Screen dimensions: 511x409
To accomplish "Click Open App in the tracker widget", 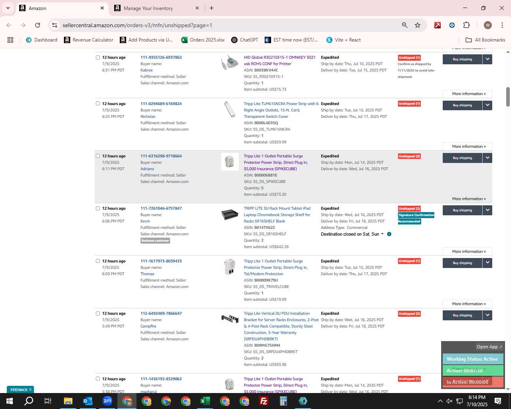I will [489, 347].
